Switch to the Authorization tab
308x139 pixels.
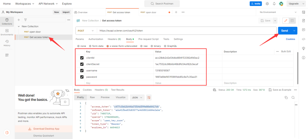click(x=96, y=39)
